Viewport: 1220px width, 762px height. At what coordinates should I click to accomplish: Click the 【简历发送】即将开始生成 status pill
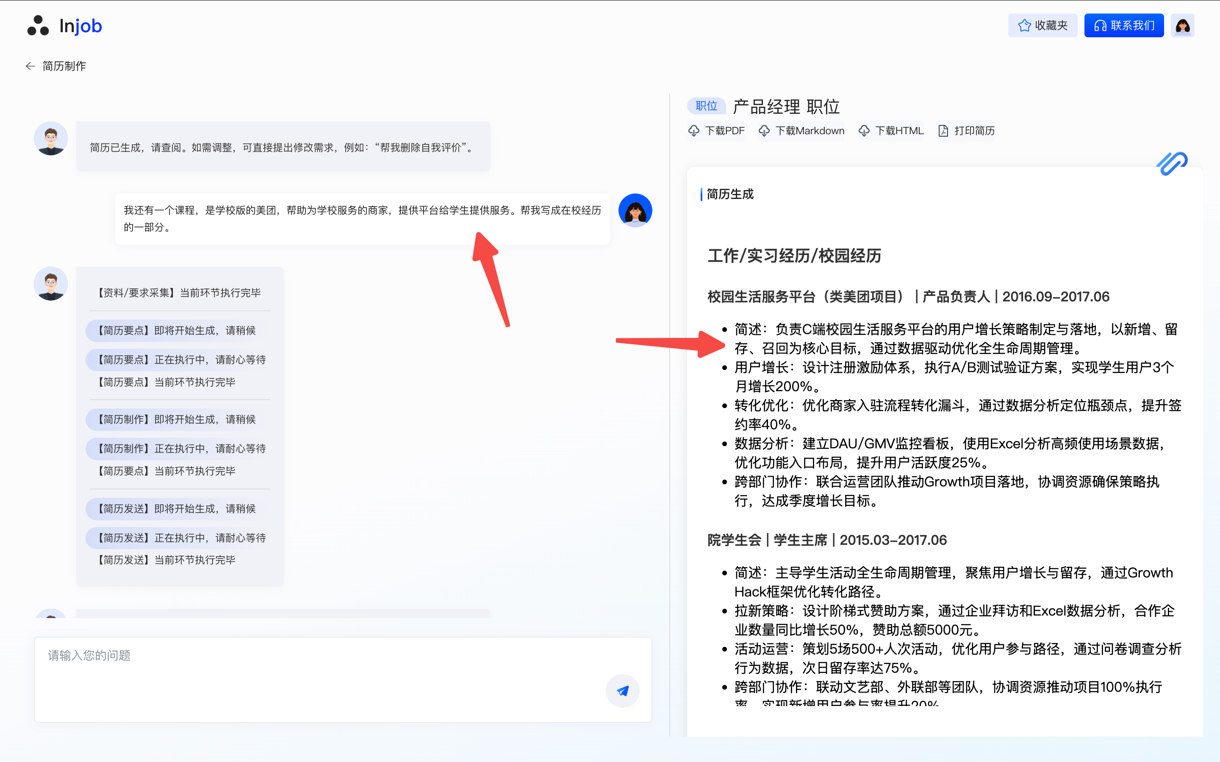177,508
